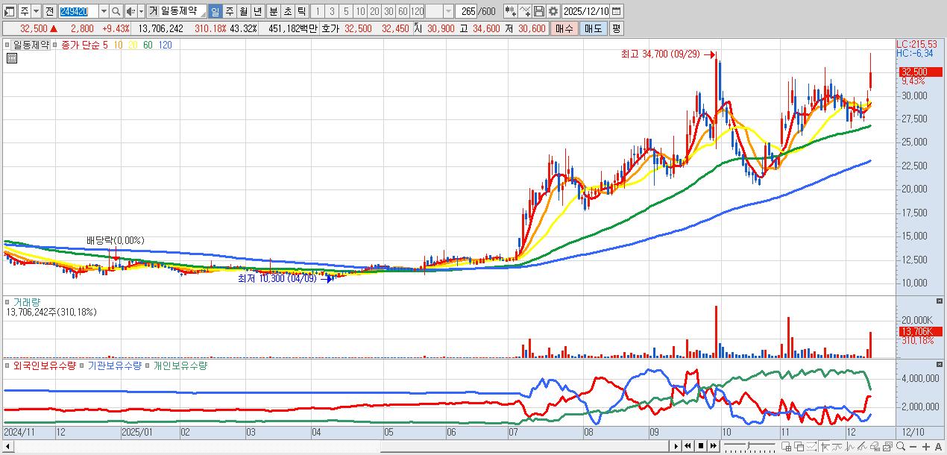Image resolution: width=947 pixels, height=455 pixels.
Task: Select the 3 interval button
Action: click(331, 11)
